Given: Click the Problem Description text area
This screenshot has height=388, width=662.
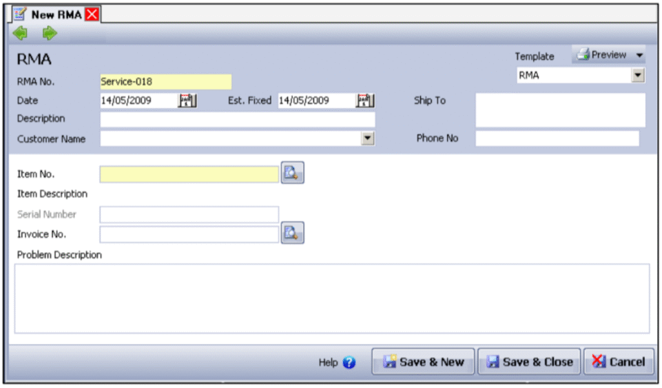Looking at the screenshot, I should coord(332,298).
